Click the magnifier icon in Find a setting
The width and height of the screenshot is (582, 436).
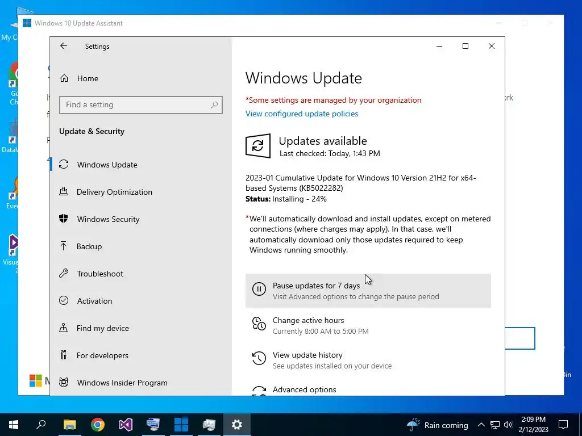click(214, 105)
